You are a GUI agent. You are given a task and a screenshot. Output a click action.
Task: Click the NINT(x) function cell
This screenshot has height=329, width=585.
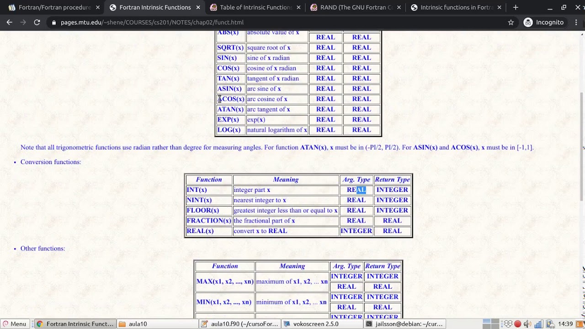(209, 200)
